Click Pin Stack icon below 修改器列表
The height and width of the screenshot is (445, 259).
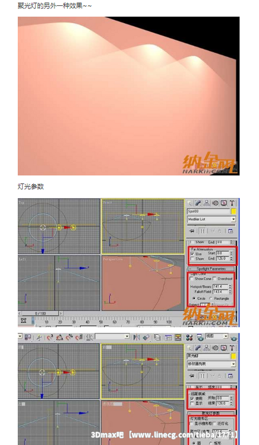[192, 376]
